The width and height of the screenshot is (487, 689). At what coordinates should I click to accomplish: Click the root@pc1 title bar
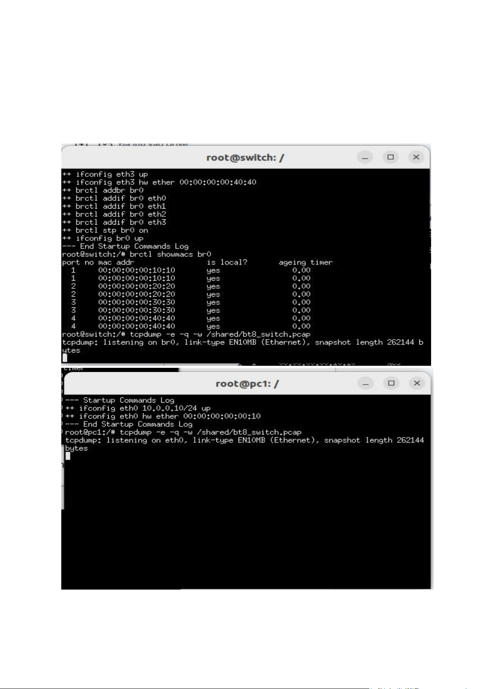tap(247, 383)
